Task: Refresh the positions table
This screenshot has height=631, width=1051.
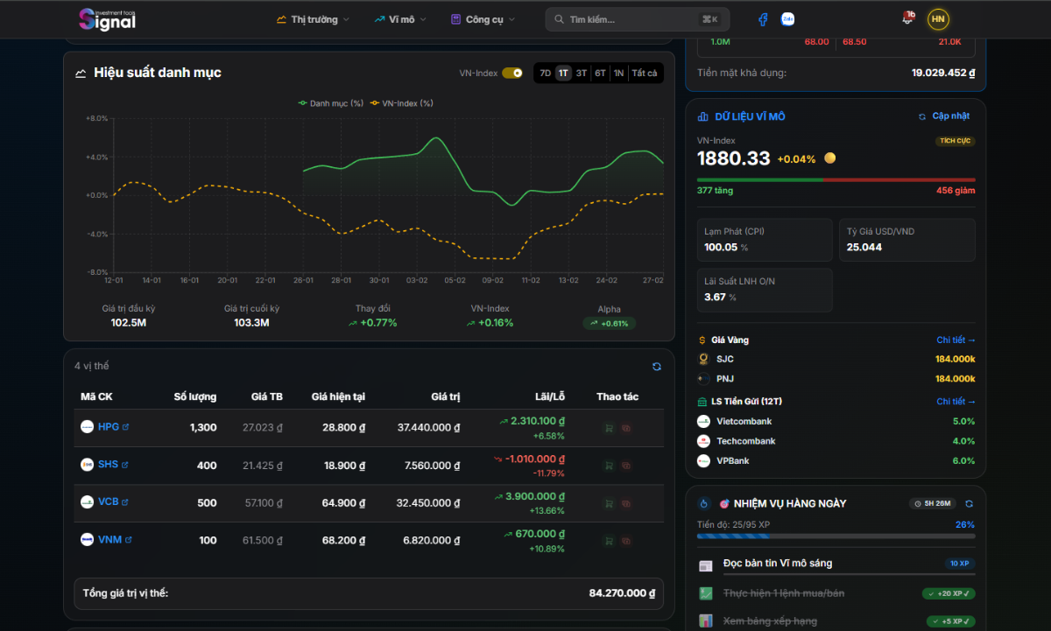Action: [x=657, y=367]
